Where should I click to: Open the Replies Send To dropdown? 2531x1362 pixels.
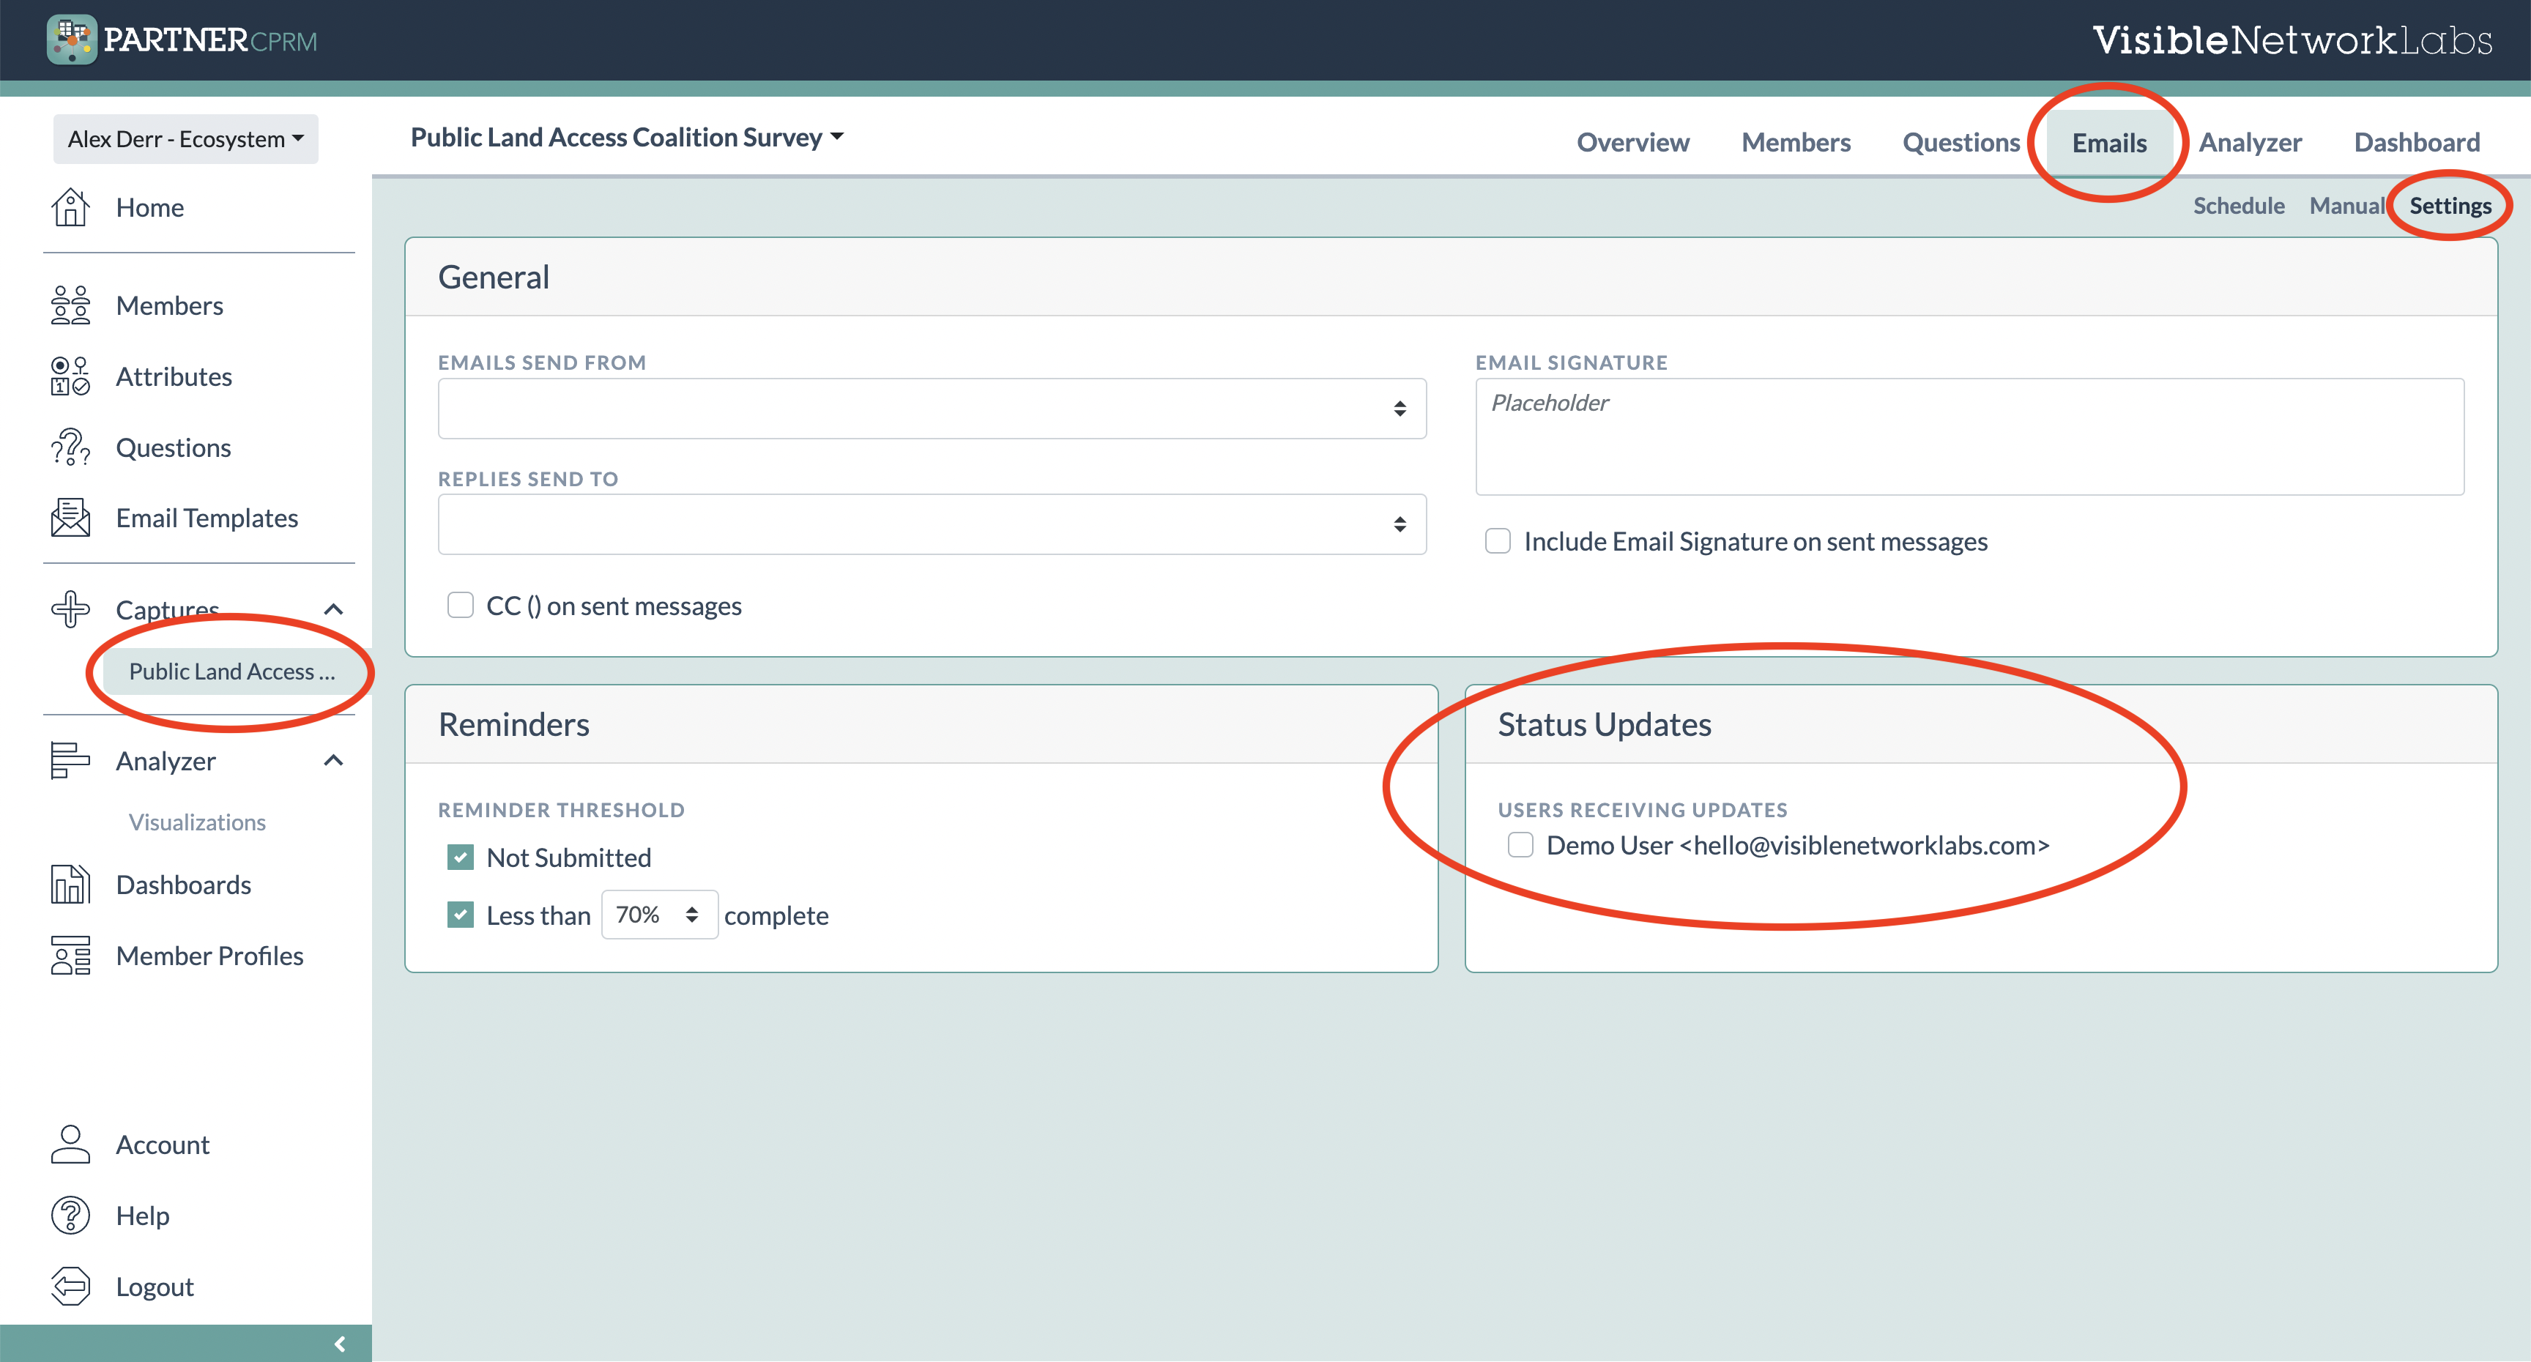pyautogui.click(x=932, y=524)
